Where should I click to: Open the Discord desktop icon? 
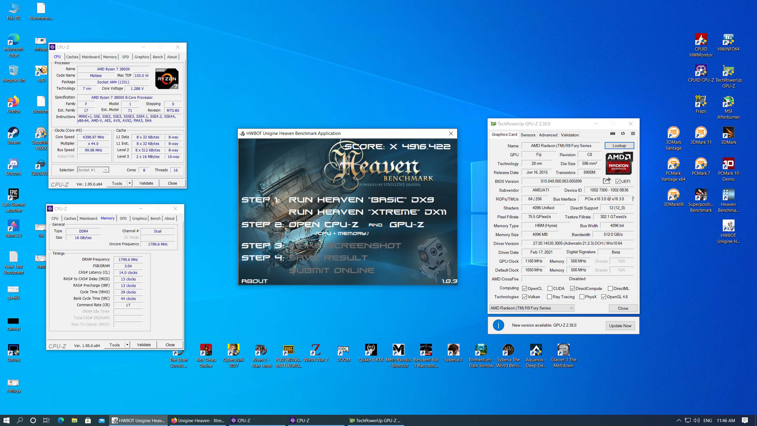tap(14, 167)
